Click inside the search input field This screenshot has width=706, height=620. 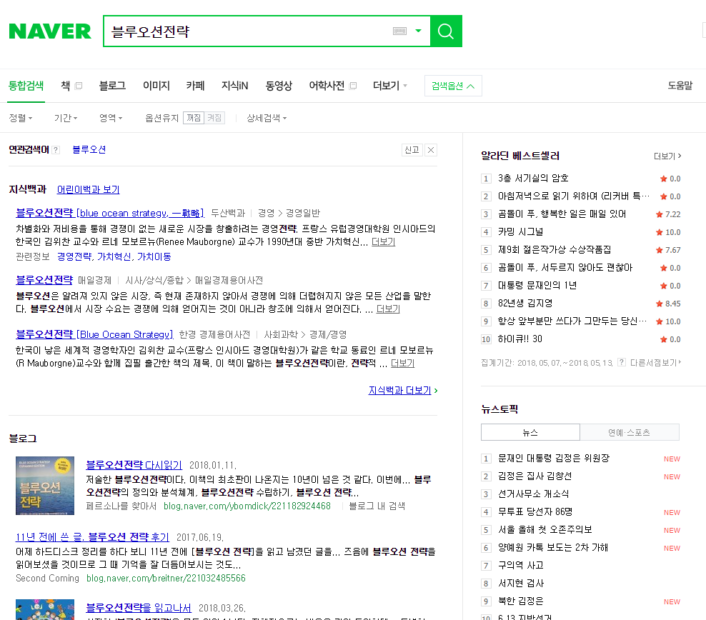[250, 31]
